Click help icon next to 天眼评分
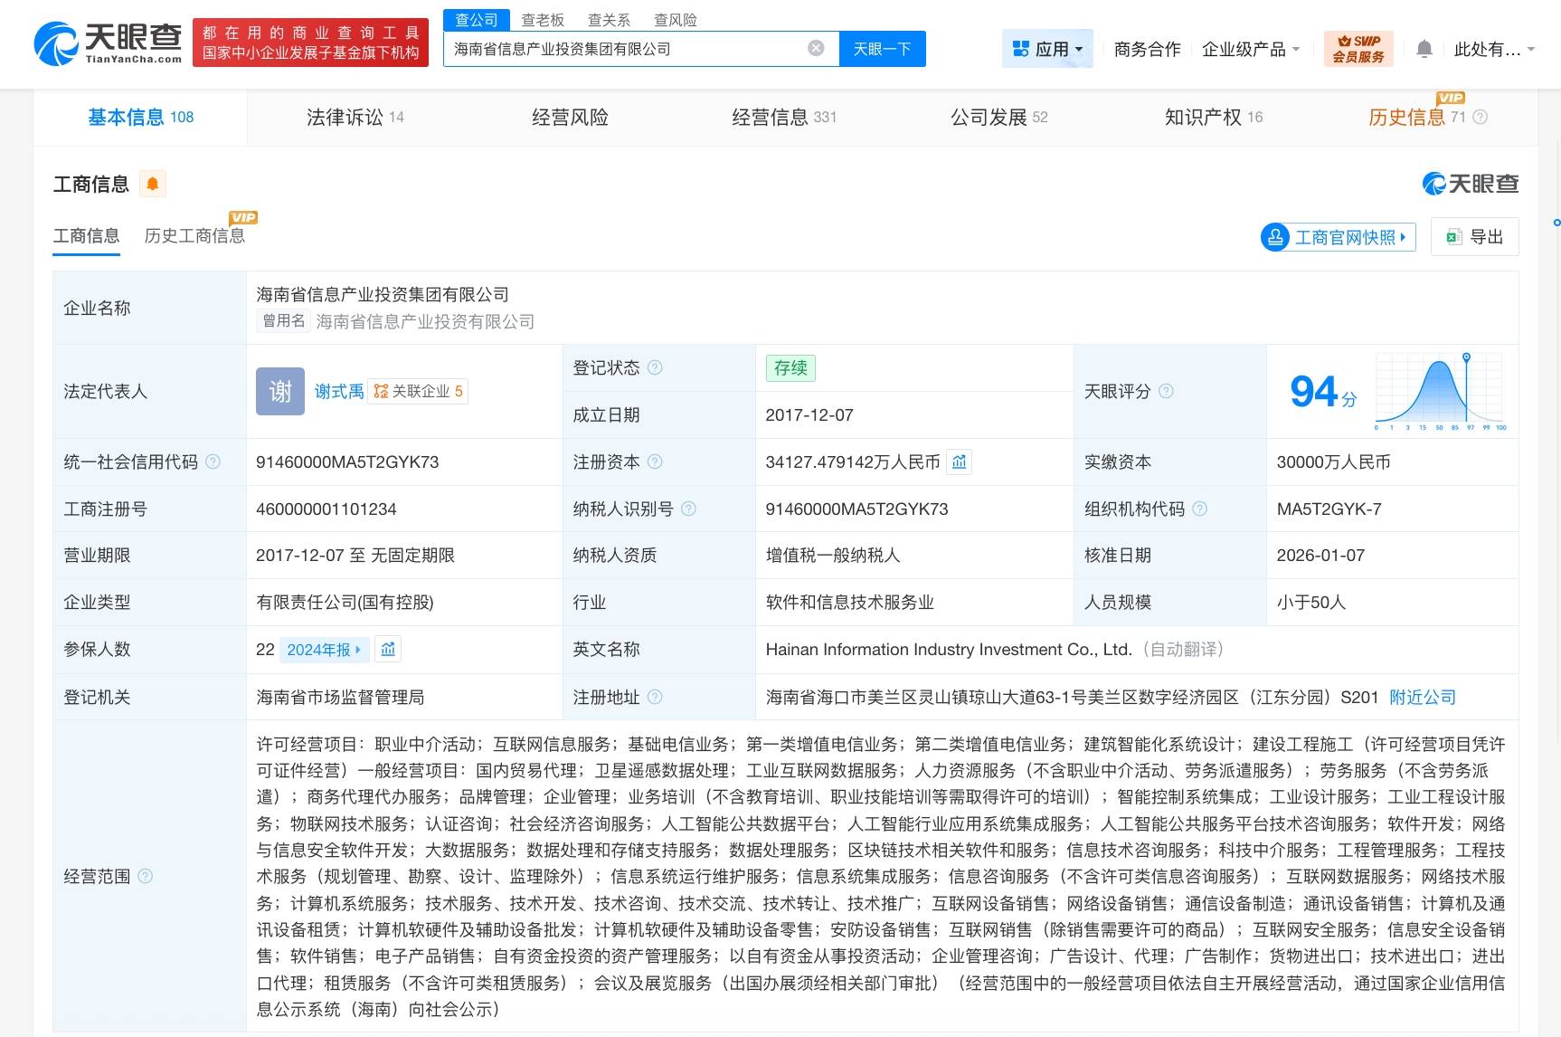 1167,391
